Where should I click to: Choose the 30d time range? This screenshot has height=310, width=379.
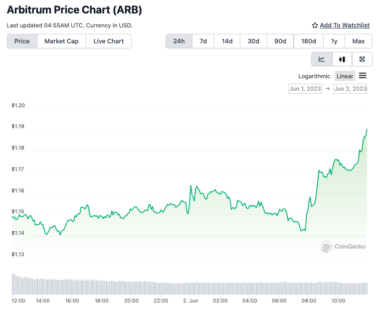point(253,41)
